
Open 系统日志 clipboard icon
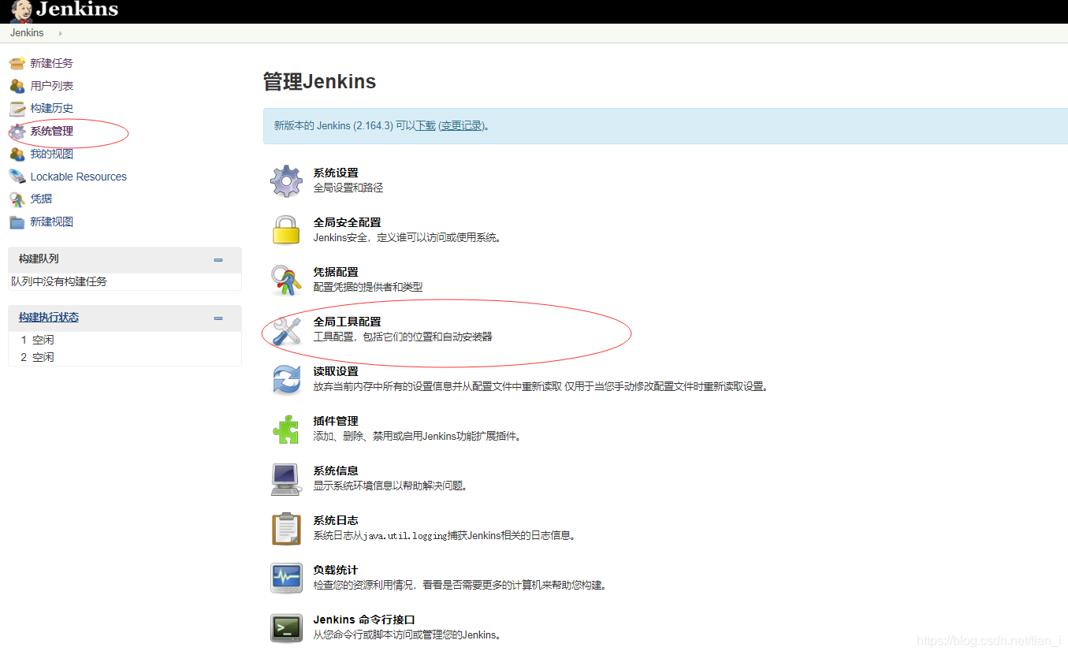tap(286, 529)
